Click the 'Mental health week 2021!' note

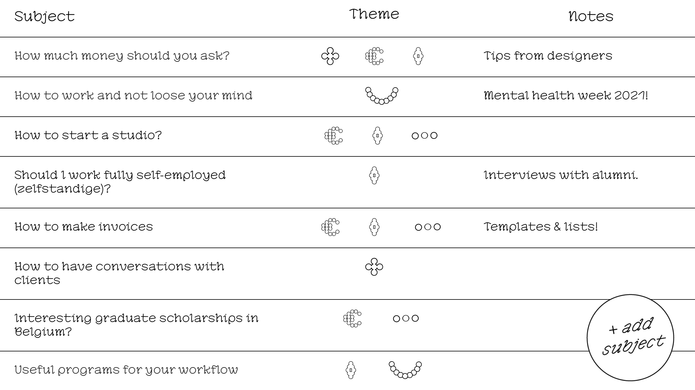click(x=566, y=96)
